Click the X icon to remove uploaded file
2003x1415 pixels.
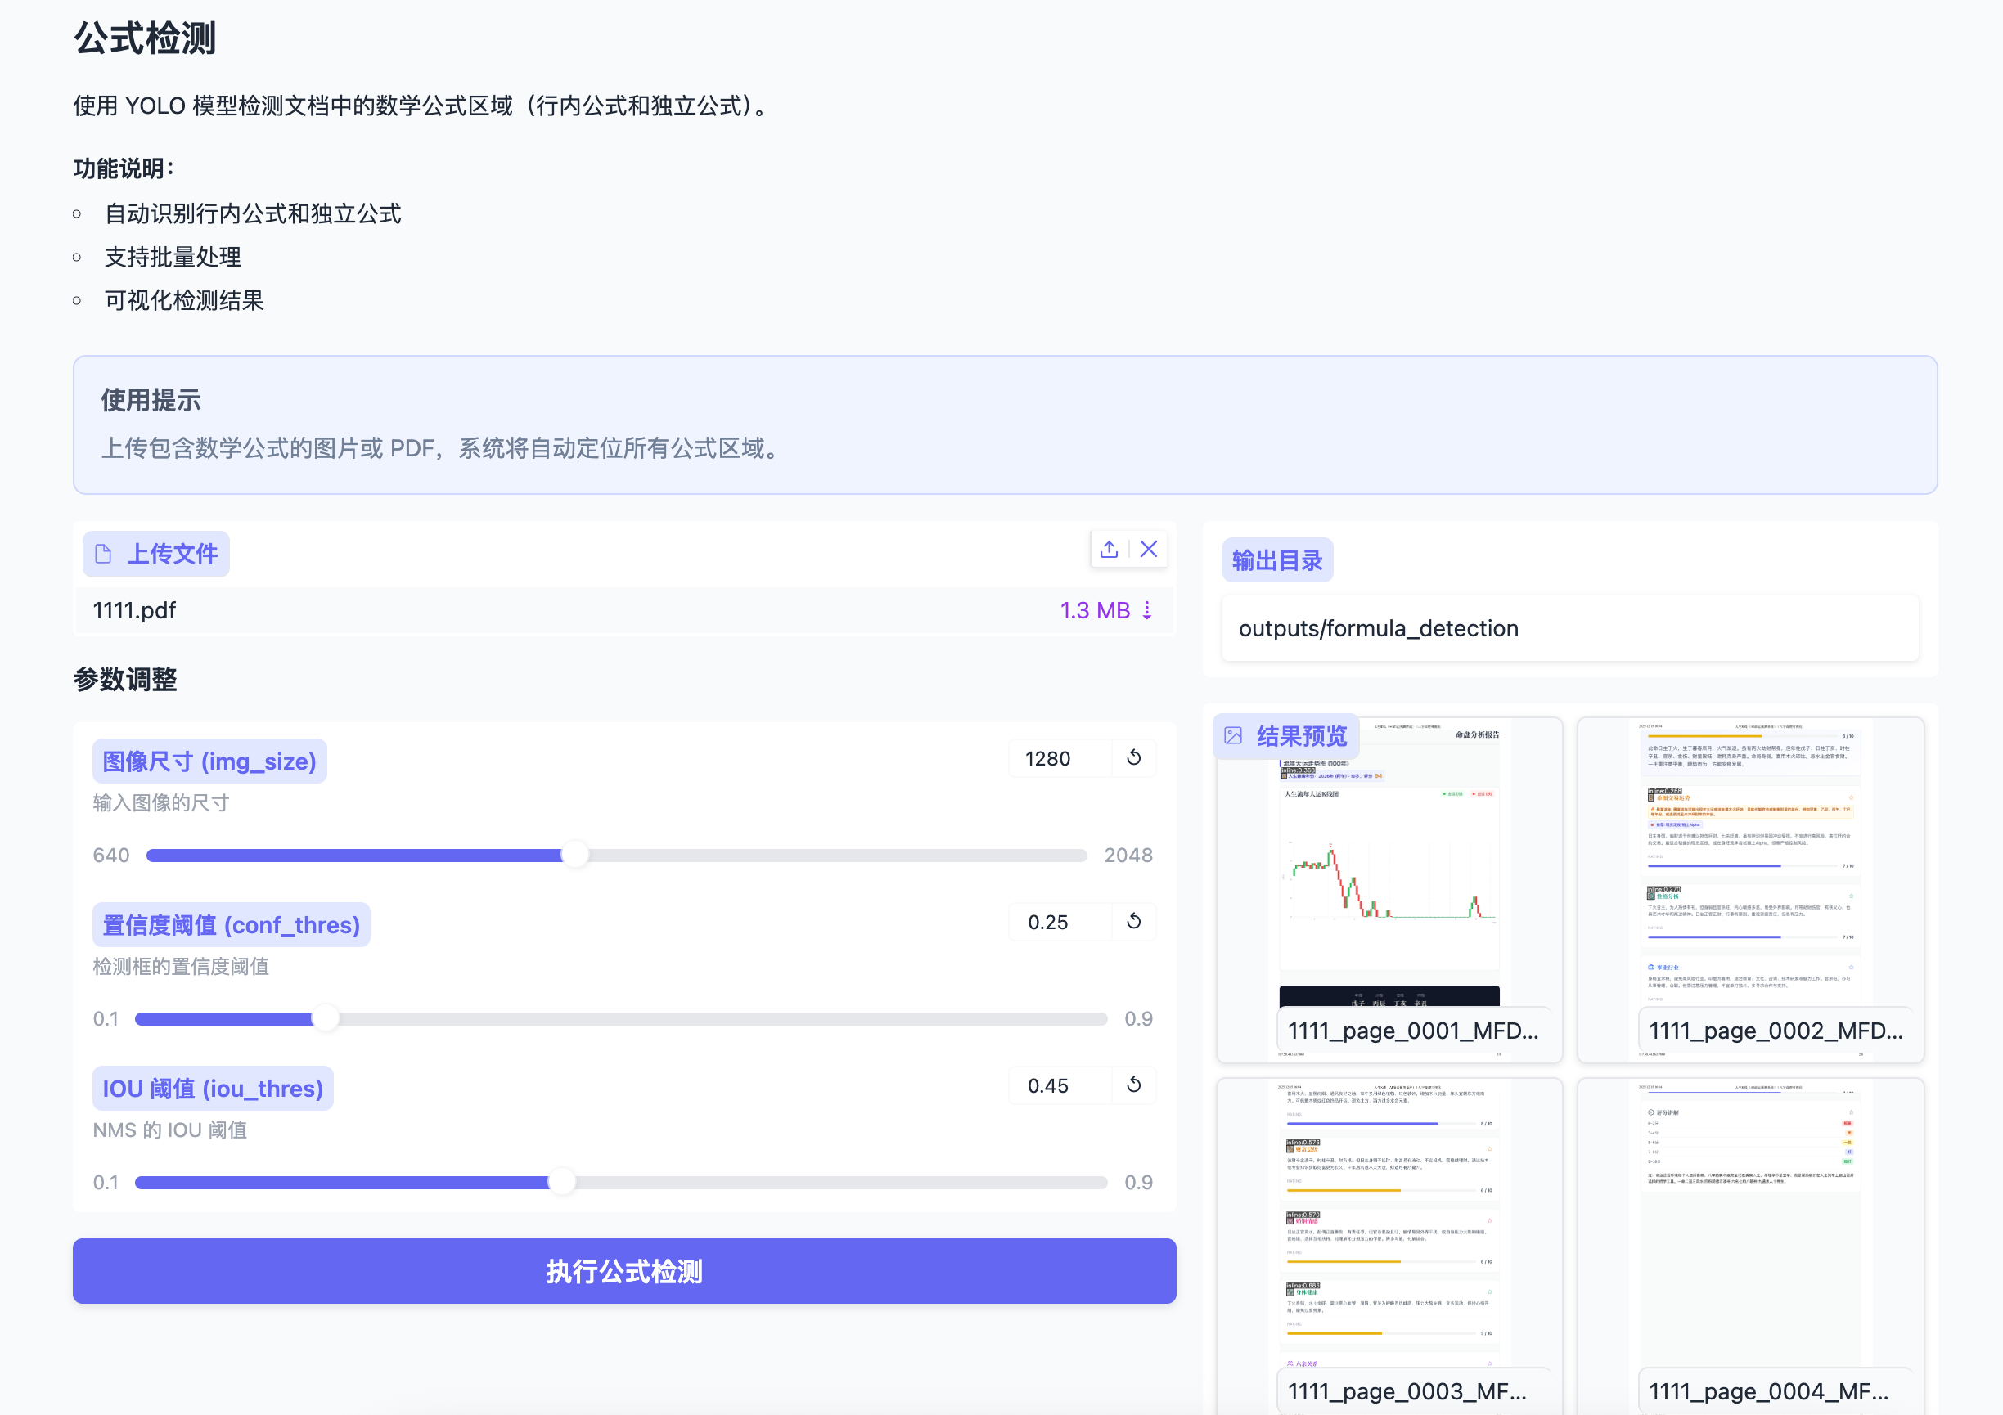pos(1149,550)
